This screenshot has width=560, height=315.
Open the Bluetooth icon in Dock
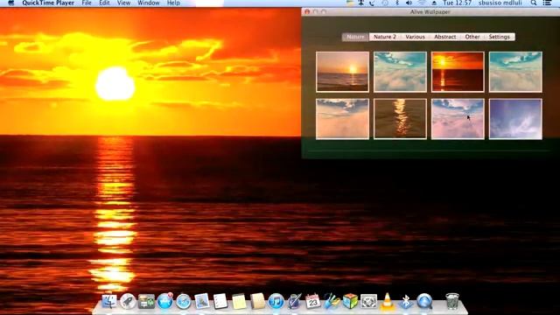[406, 302]
